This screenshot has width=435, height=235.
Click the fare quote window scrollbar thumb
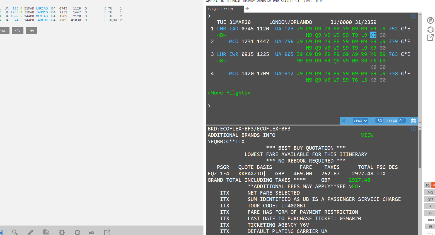pos(420,149)
